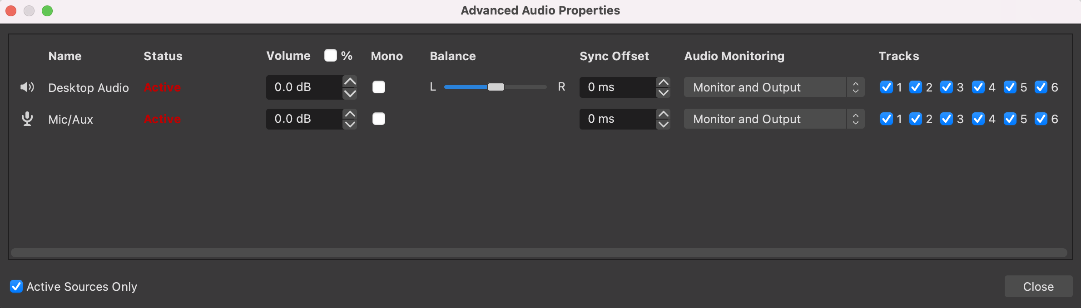Decrease Desktop Audio volume with down arrow
Screen dimensions: 1081x308
(x=350, y=93)
